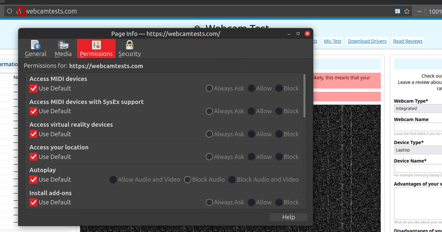Select Block for Access virtual reality devices
This screenshot has width=442, height=232.
point(279,134)
